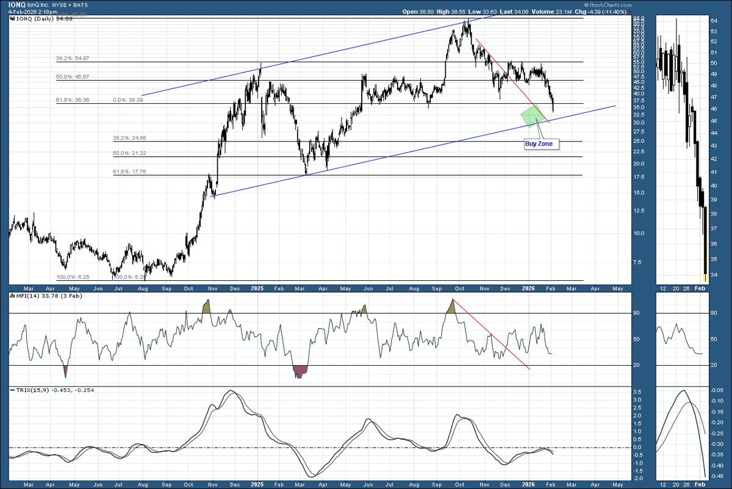Click the 34 price label on zoom panel axis
This screenshot has height=489, width=732.
point(714,275)
